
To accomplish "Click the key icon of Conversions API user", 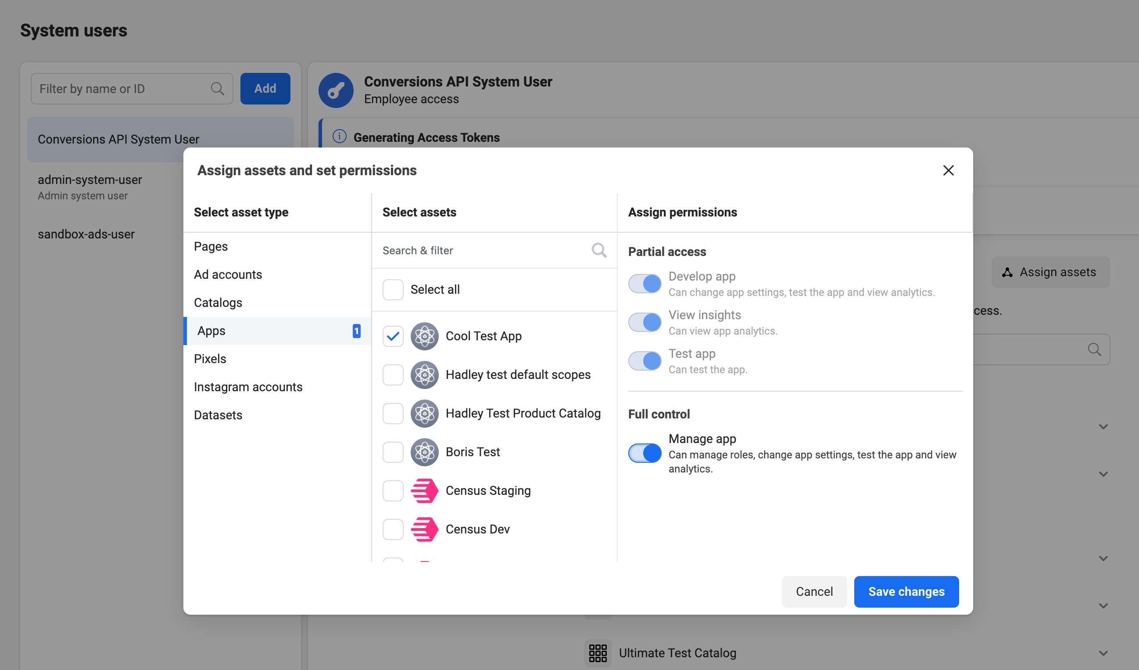I will [336, 90].
